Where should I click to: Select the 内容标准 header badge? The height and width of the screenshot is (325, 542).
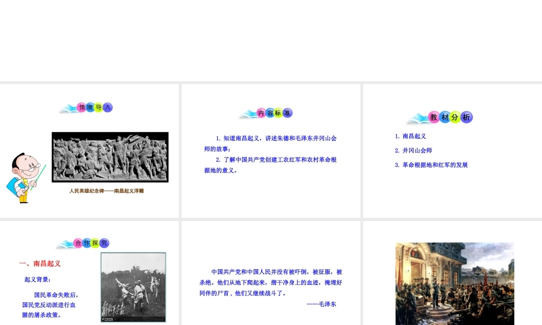274,113
